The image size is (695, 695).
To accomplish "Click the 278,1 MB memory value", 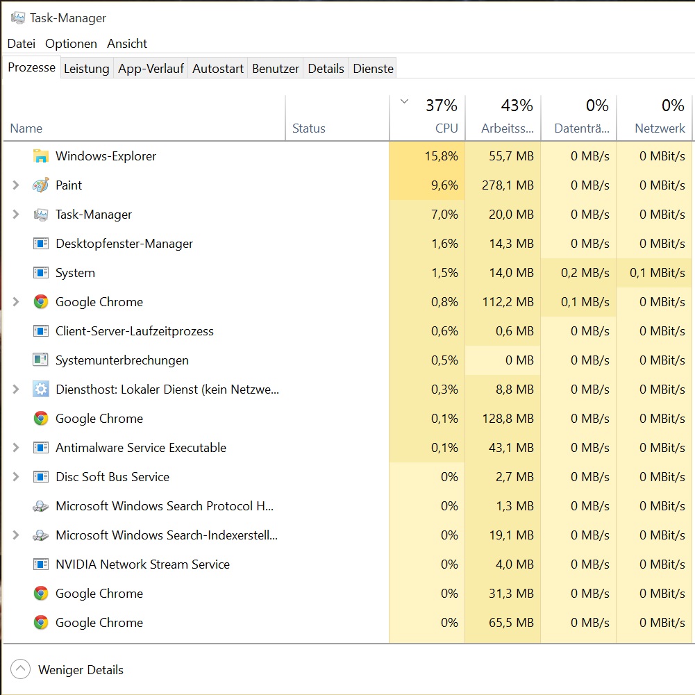I will click(x=508, y=185).
